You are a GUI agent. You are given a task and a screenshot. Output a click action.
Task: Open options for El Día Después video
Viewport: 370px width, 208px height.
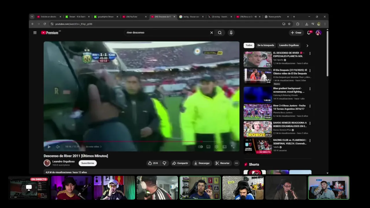(x=310, y=70)
